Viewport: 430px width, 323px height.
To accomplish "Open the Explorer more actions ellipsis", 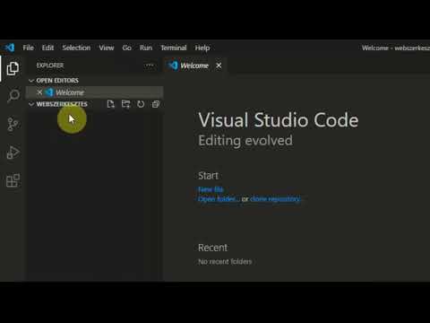I will (150, 65).
